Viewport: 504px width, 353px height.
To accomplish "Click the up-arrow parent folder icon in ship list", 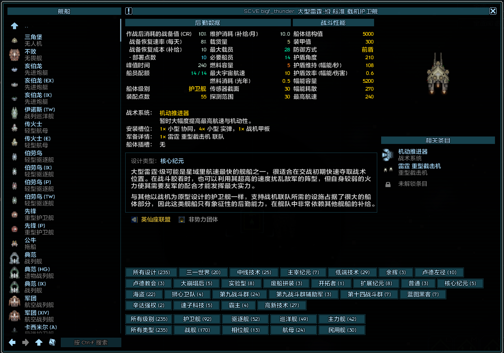I will click(15, 26).
